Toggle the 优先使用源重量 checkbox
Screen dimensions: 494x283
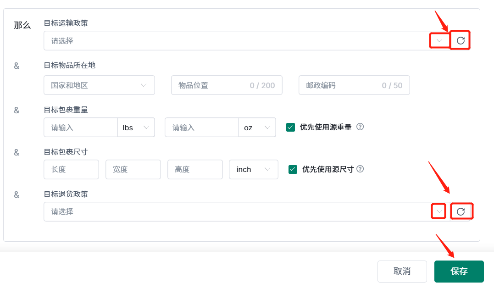coord(290,128)
